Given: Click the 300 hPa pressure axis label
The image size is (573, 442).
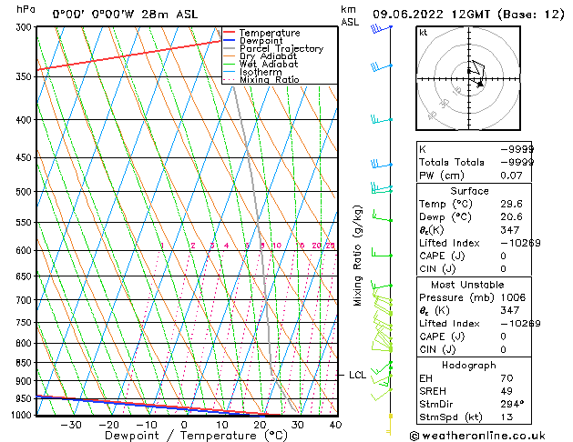Looking at the screenshot, I should click(x=24, y=27).
